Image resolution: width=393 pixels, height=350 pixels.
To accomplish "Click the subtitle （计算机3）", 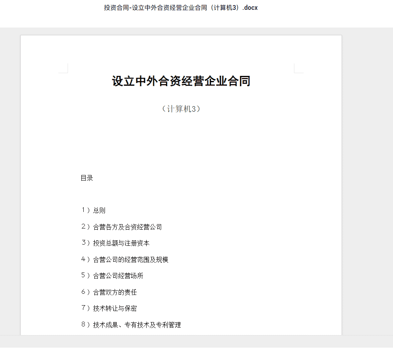I will coord(181,109).
